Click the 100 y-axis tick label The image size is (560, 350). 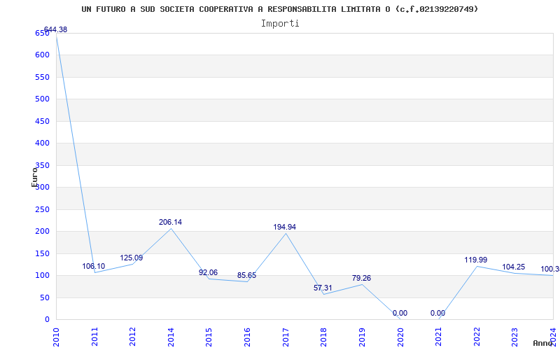[x=42, y=275]
